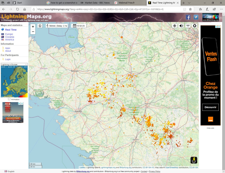Click the strike rate and delay indicator
Image resolution: width=225 pixels, height=173 pixels.
[57, 26]
